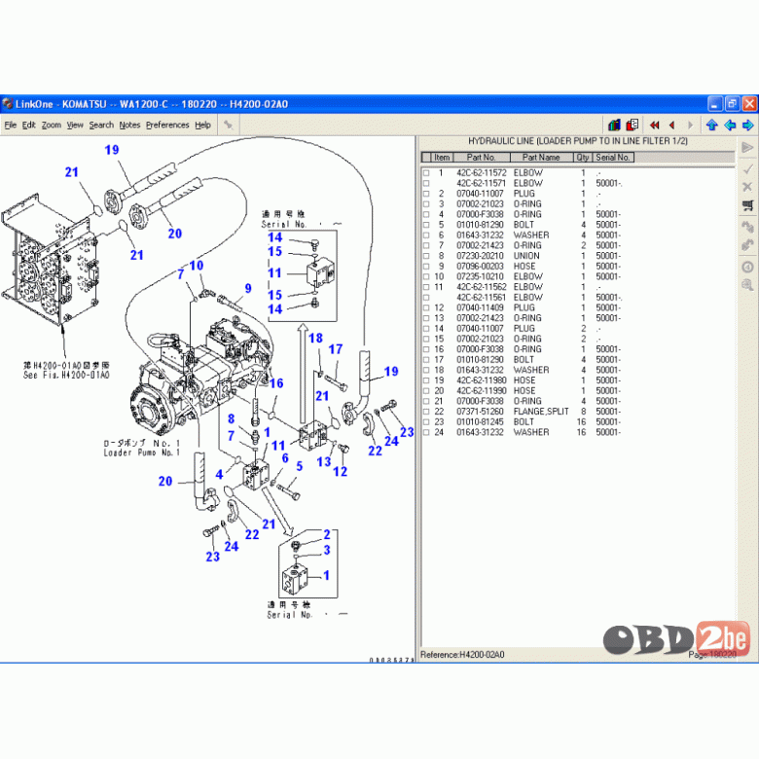Click part number 42C-62-11561 in list

[482, 297]
